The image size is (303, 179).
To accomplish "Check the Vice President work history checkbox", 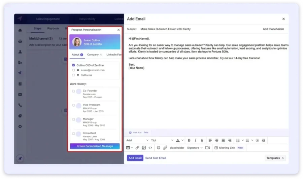I will (x=73, y=105).
